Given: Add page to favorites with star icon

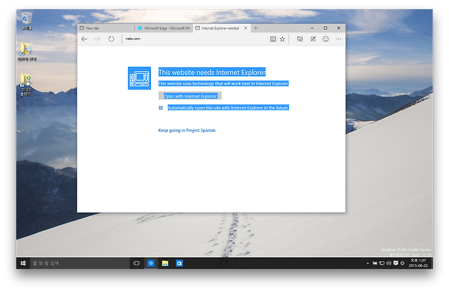Looking at the screenshot, I should [282, 39].
